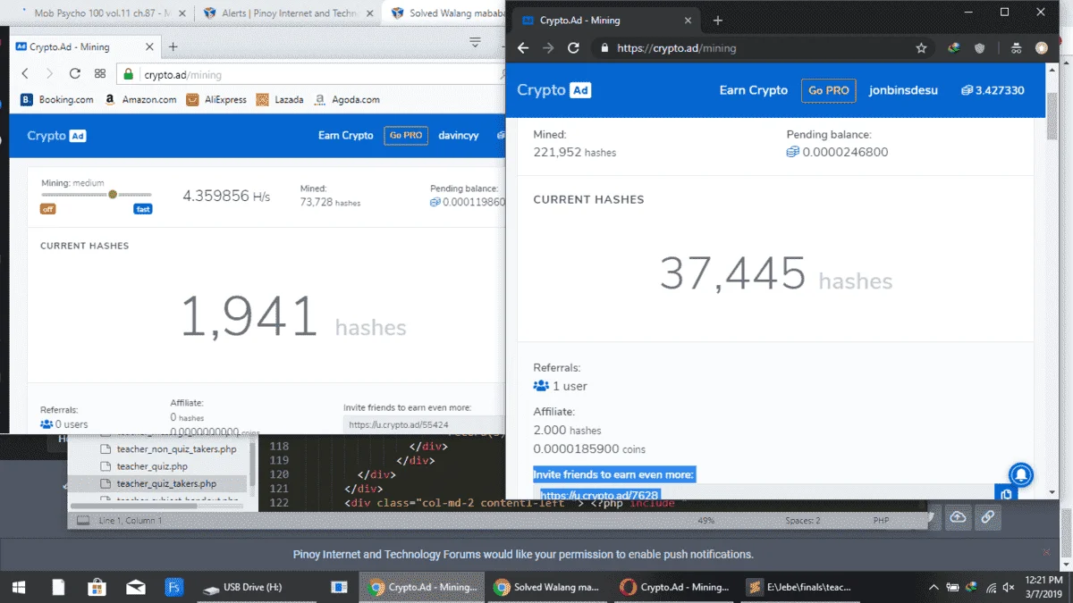The image size is (1073, 603).
Task: Click the green padlock in the left address bar
Action: click(x=129, y=76)
